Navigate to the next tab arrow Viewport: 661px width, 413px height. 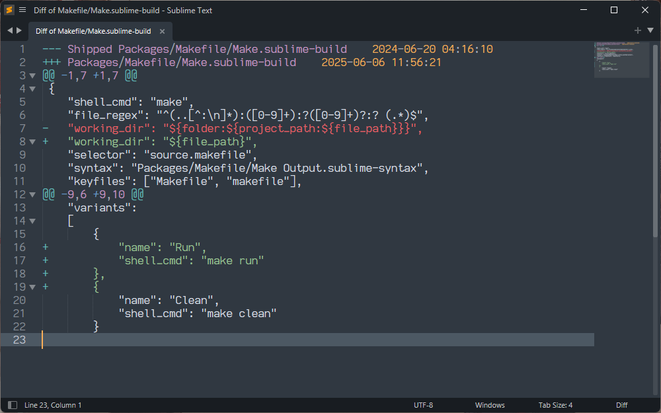[x=19, y=30]
